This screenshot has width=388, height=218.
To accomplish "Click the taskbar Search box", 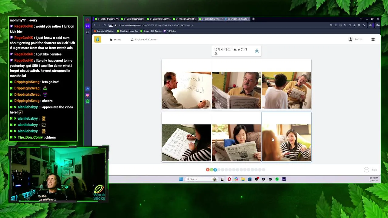I will coord(202,179).
